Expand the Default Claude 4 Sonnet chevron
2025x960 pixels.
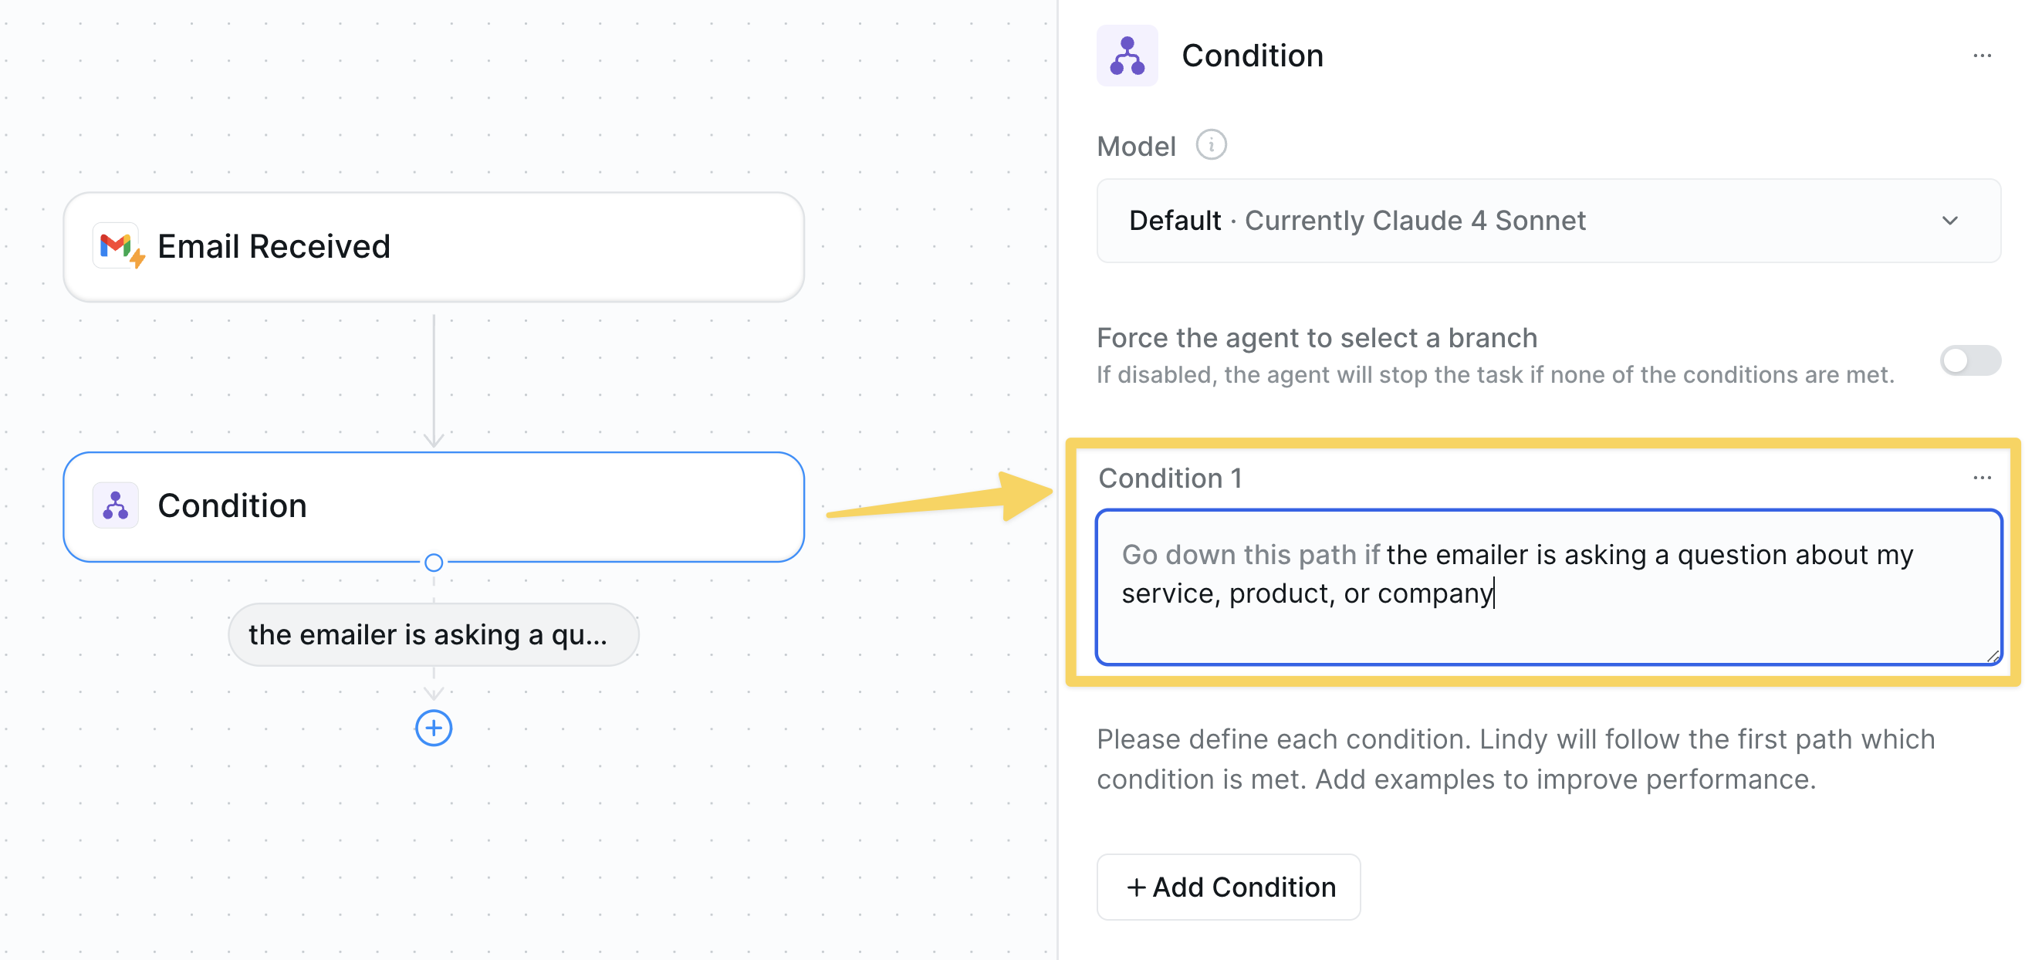[1949, 221]
